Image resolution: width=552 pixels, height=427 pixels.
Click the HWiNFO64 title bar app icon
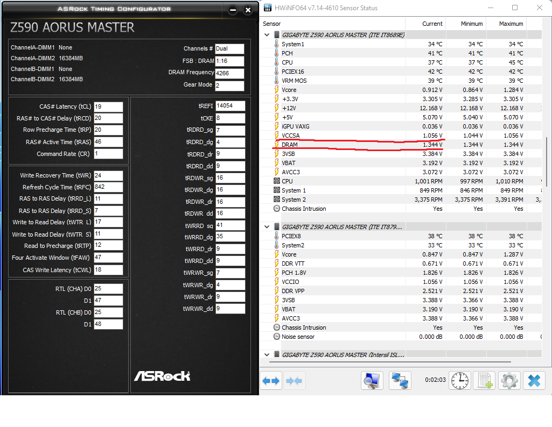click(268, 8)
